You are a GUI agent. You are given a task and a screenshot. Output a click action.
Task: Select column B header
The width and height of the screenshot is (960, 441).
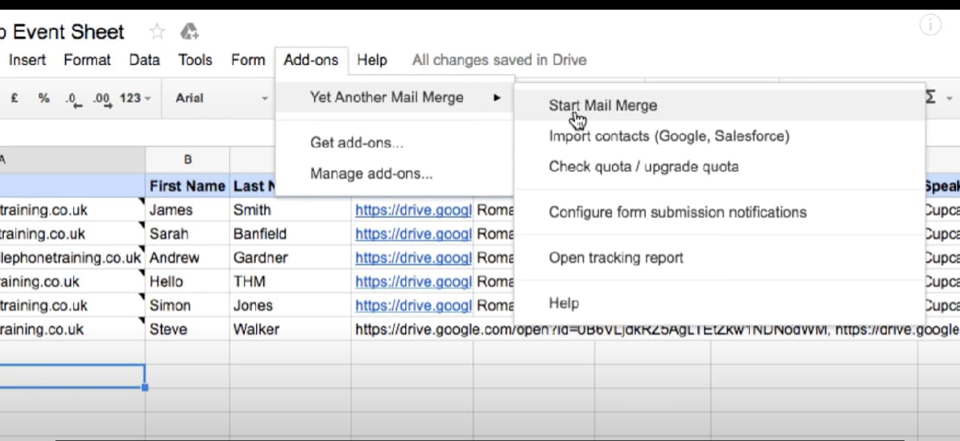pos(188,159)
